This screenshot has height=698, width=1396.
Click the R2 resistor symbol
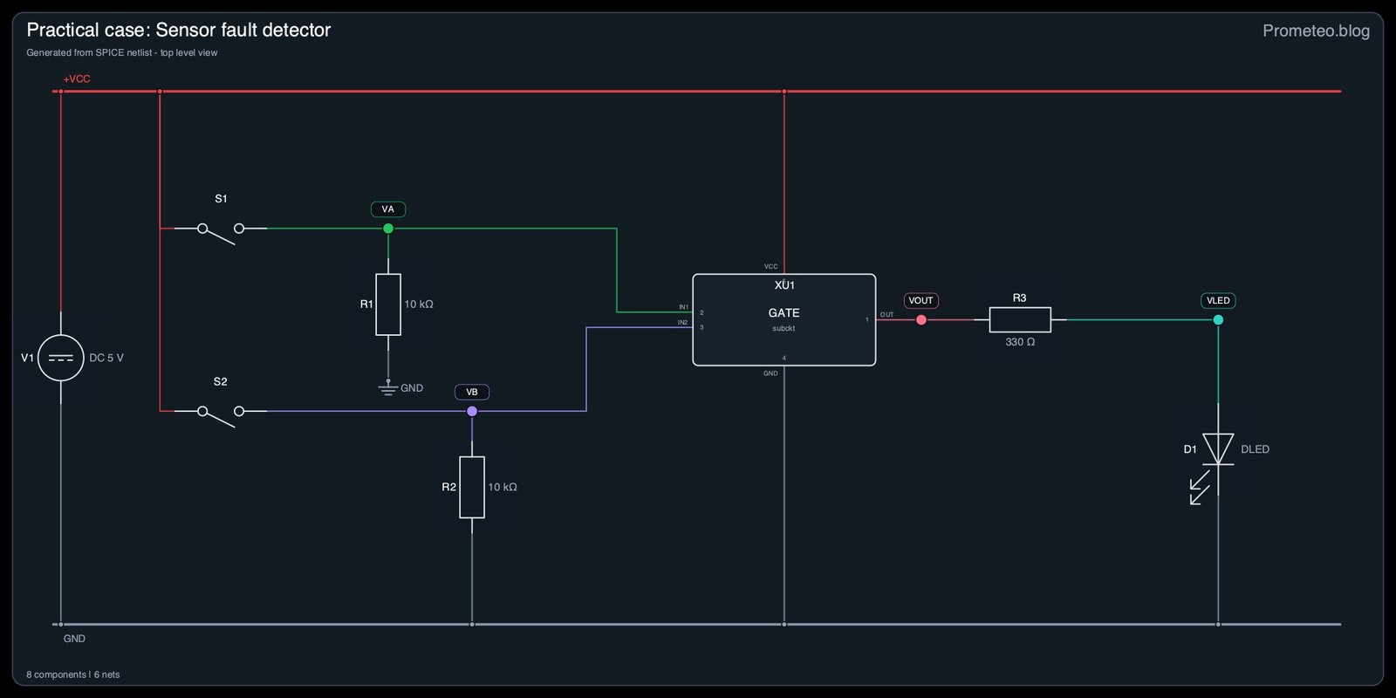point(472,487)
